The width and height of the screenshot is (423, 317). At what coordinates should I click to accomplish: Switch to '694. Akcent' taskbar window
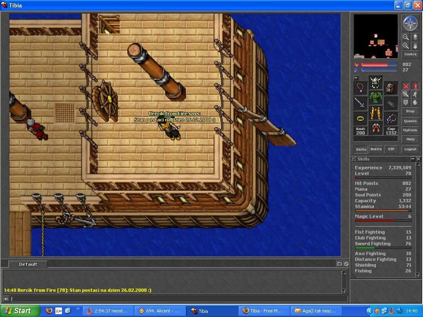[160, 311]
